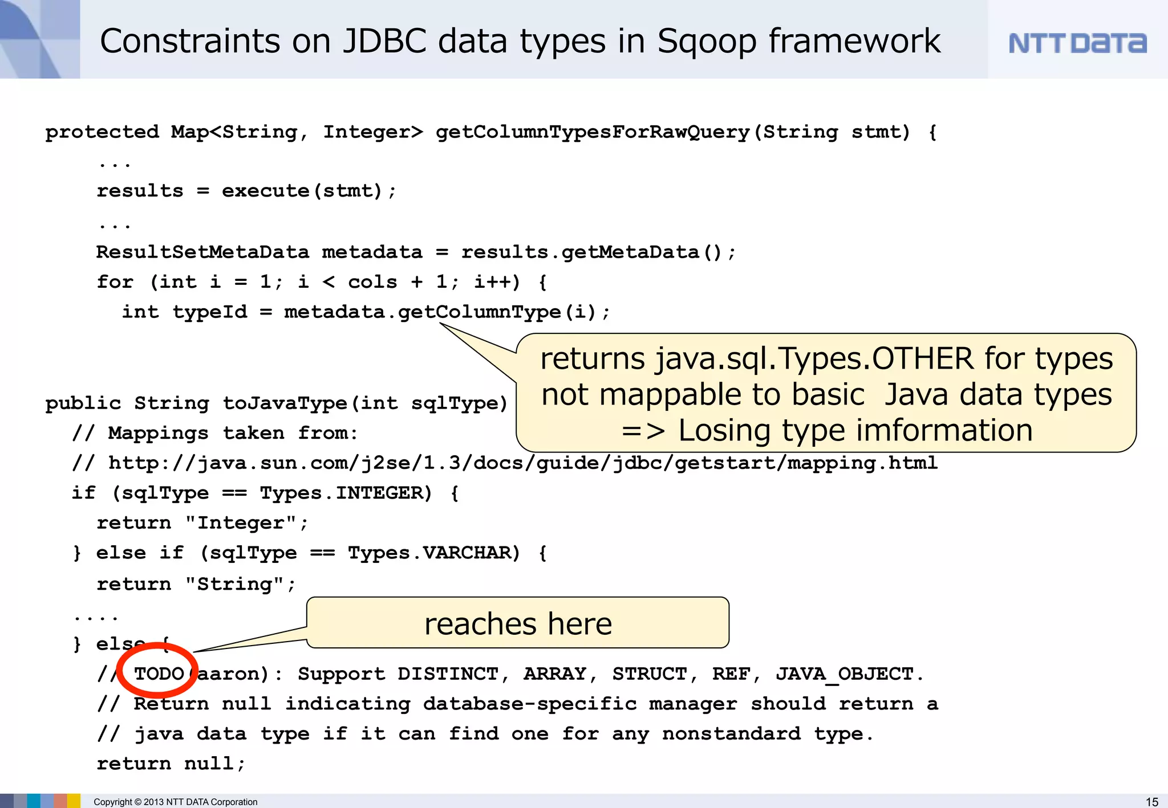Click comment '// Return null indicating database-specific manager'
Viewport: 1168px width, 808px height.
coord(518,704)
